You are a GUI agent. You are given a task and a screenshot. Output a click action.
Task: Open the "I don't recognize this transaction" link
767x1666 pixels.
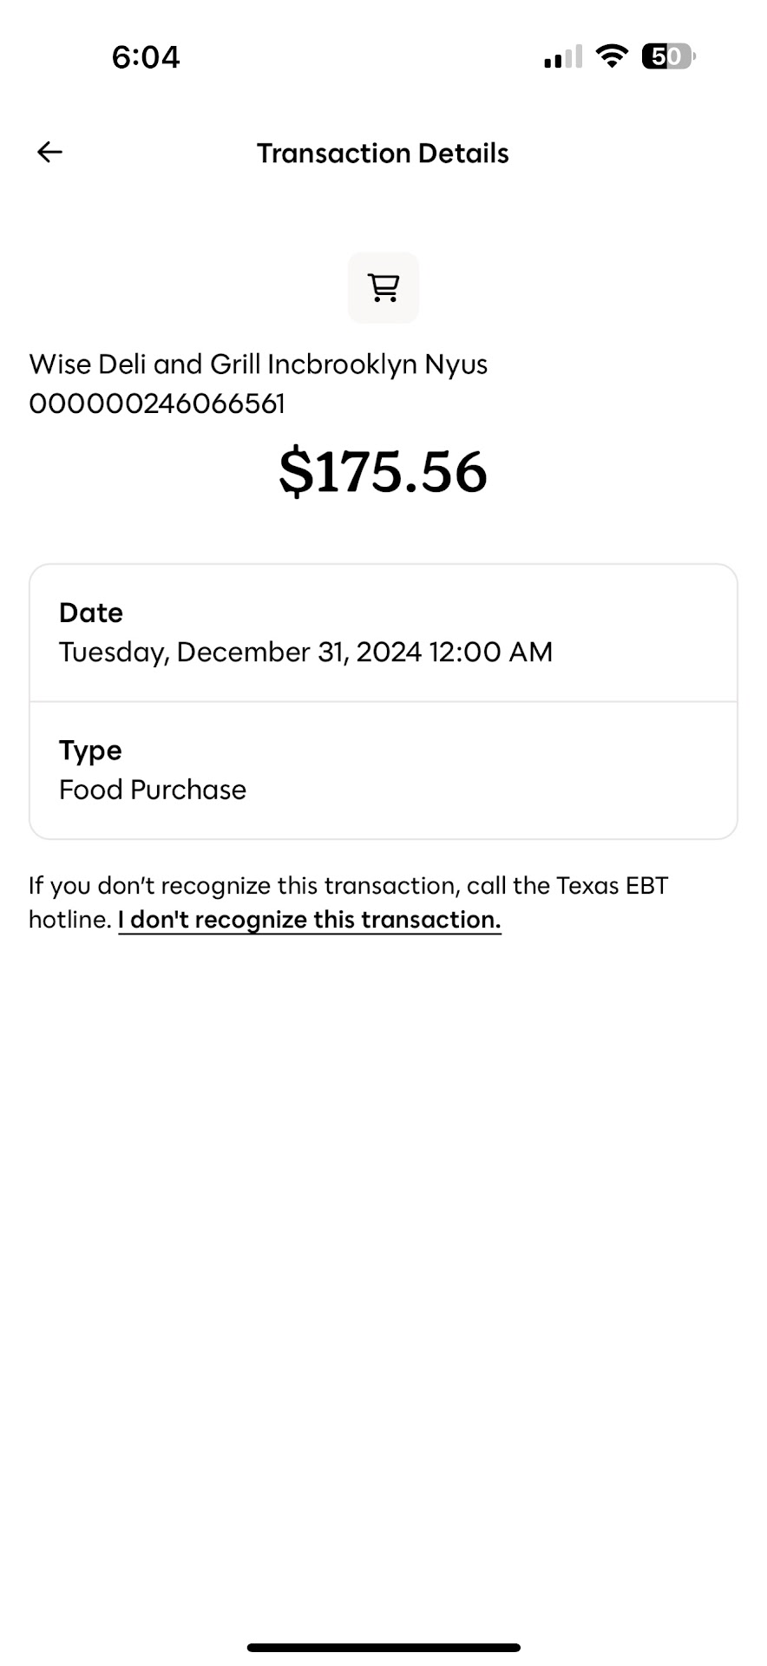click(x=310, y=920)
